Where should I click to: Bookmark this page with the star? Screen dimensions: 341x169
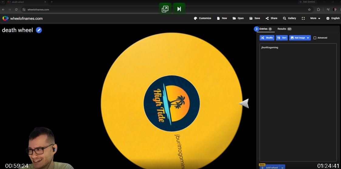coord(309,10)
